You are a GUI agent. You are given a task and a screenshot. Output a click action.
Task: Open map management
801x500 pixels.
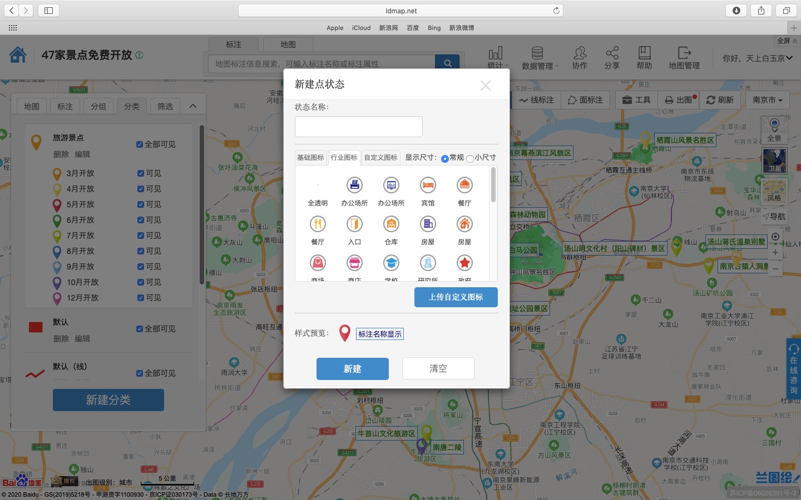684,58
